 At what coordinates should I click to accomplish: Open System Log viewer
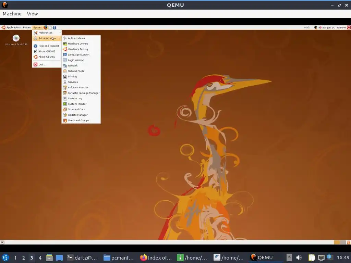click(81, 98)
